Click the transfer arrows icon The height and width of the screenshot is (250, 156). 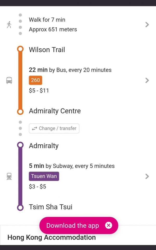point(34,129)
